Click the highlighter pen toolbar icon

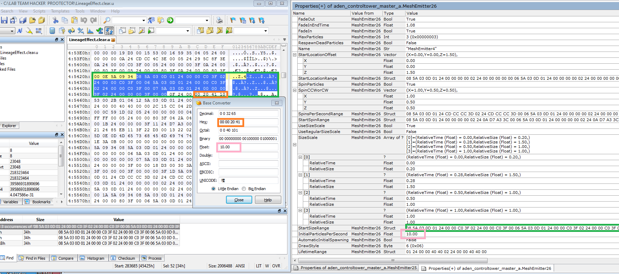(x=29, y=31)
